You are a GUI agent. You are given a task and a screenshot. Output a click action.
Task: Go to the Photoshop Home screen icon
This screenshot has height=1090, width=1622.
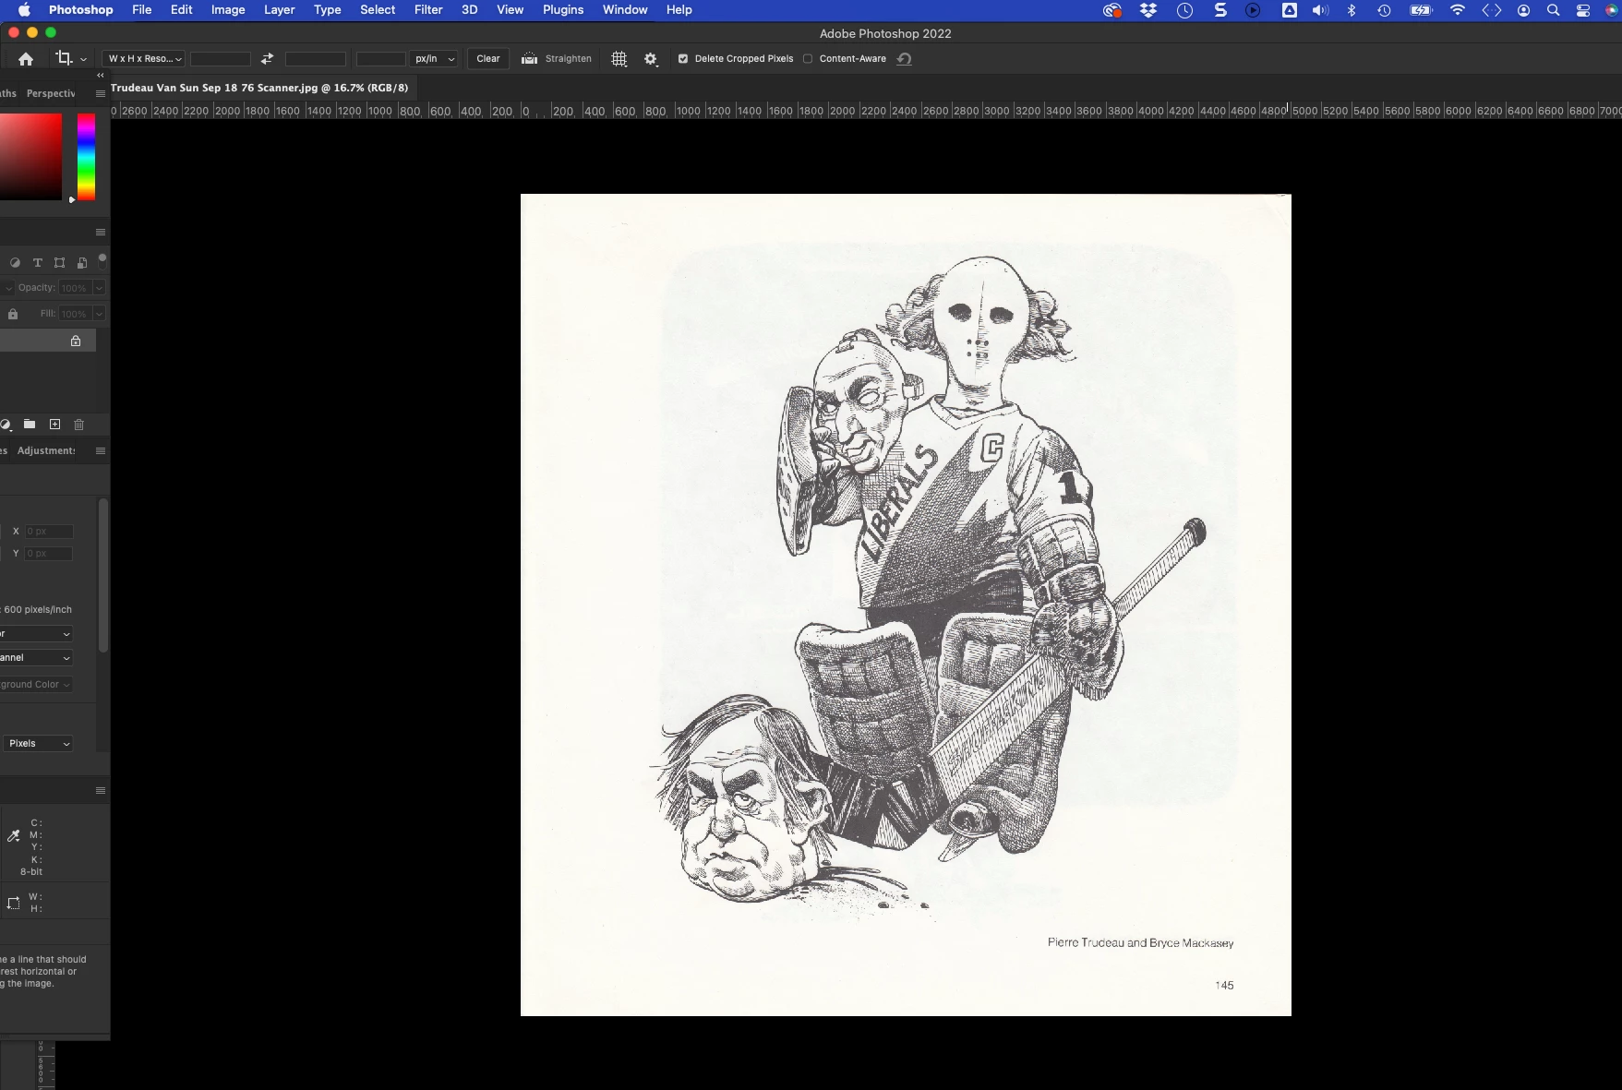pyautogui.click(x=26, y=59)
